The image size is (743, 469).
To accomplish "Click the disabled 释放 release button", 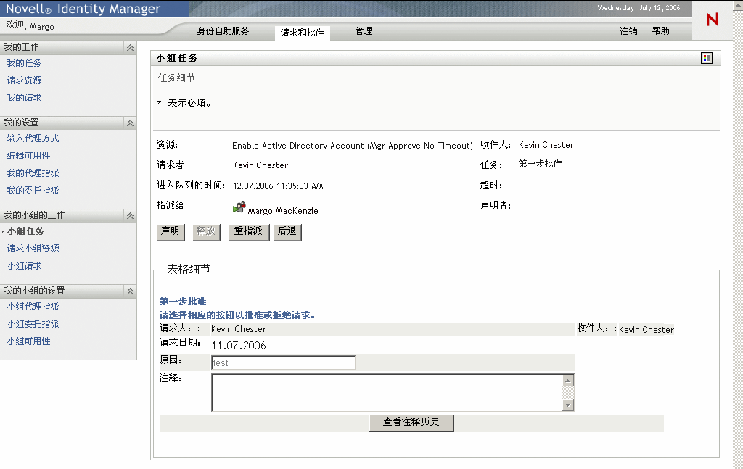I will click(x=206, y=232).
